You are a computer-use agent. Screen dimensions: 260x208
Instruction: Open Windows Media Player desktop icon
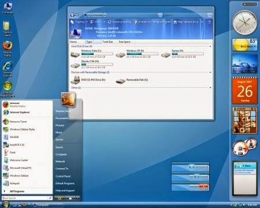(x=8, y=89)
